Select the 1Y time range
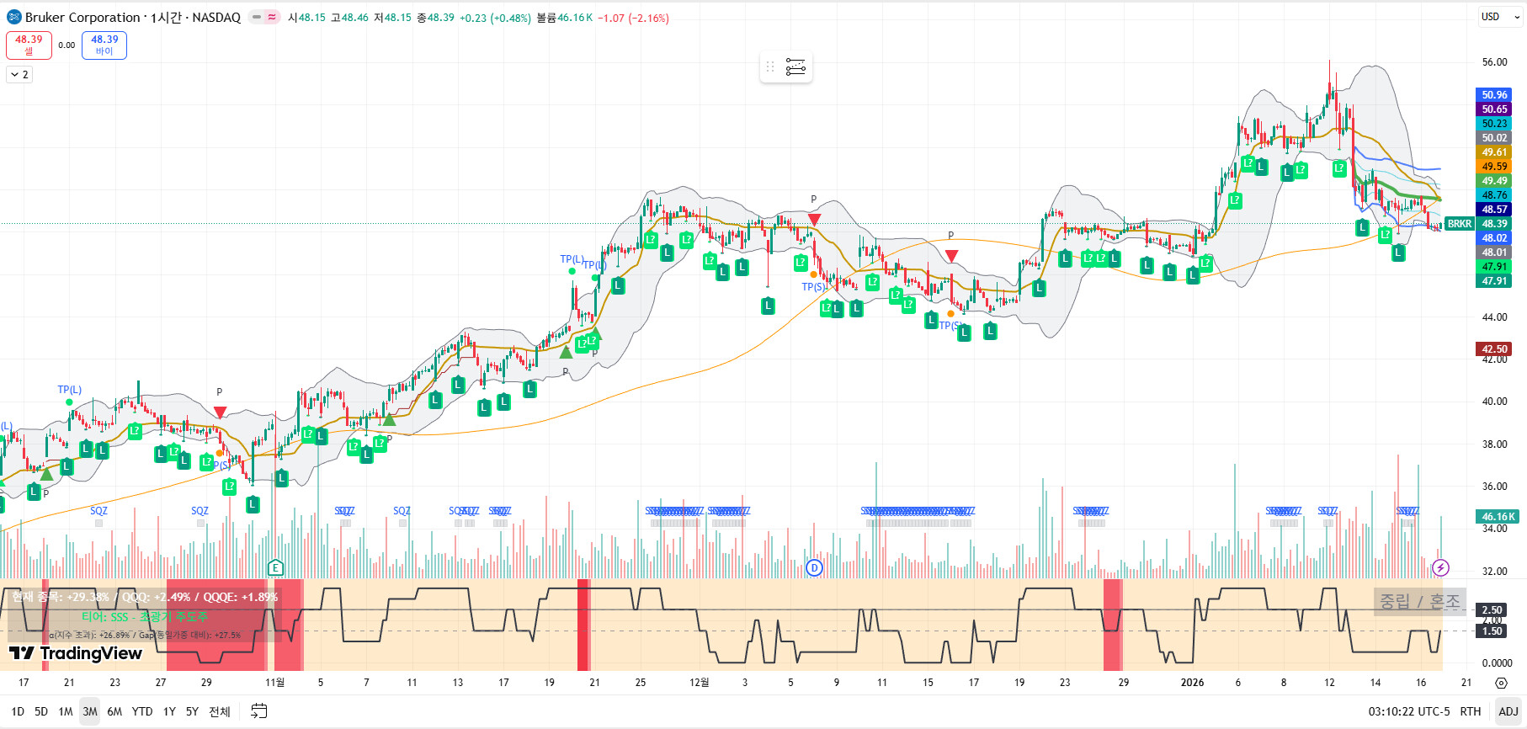Viewport: 1527px width, 729px height. [169, 711]
